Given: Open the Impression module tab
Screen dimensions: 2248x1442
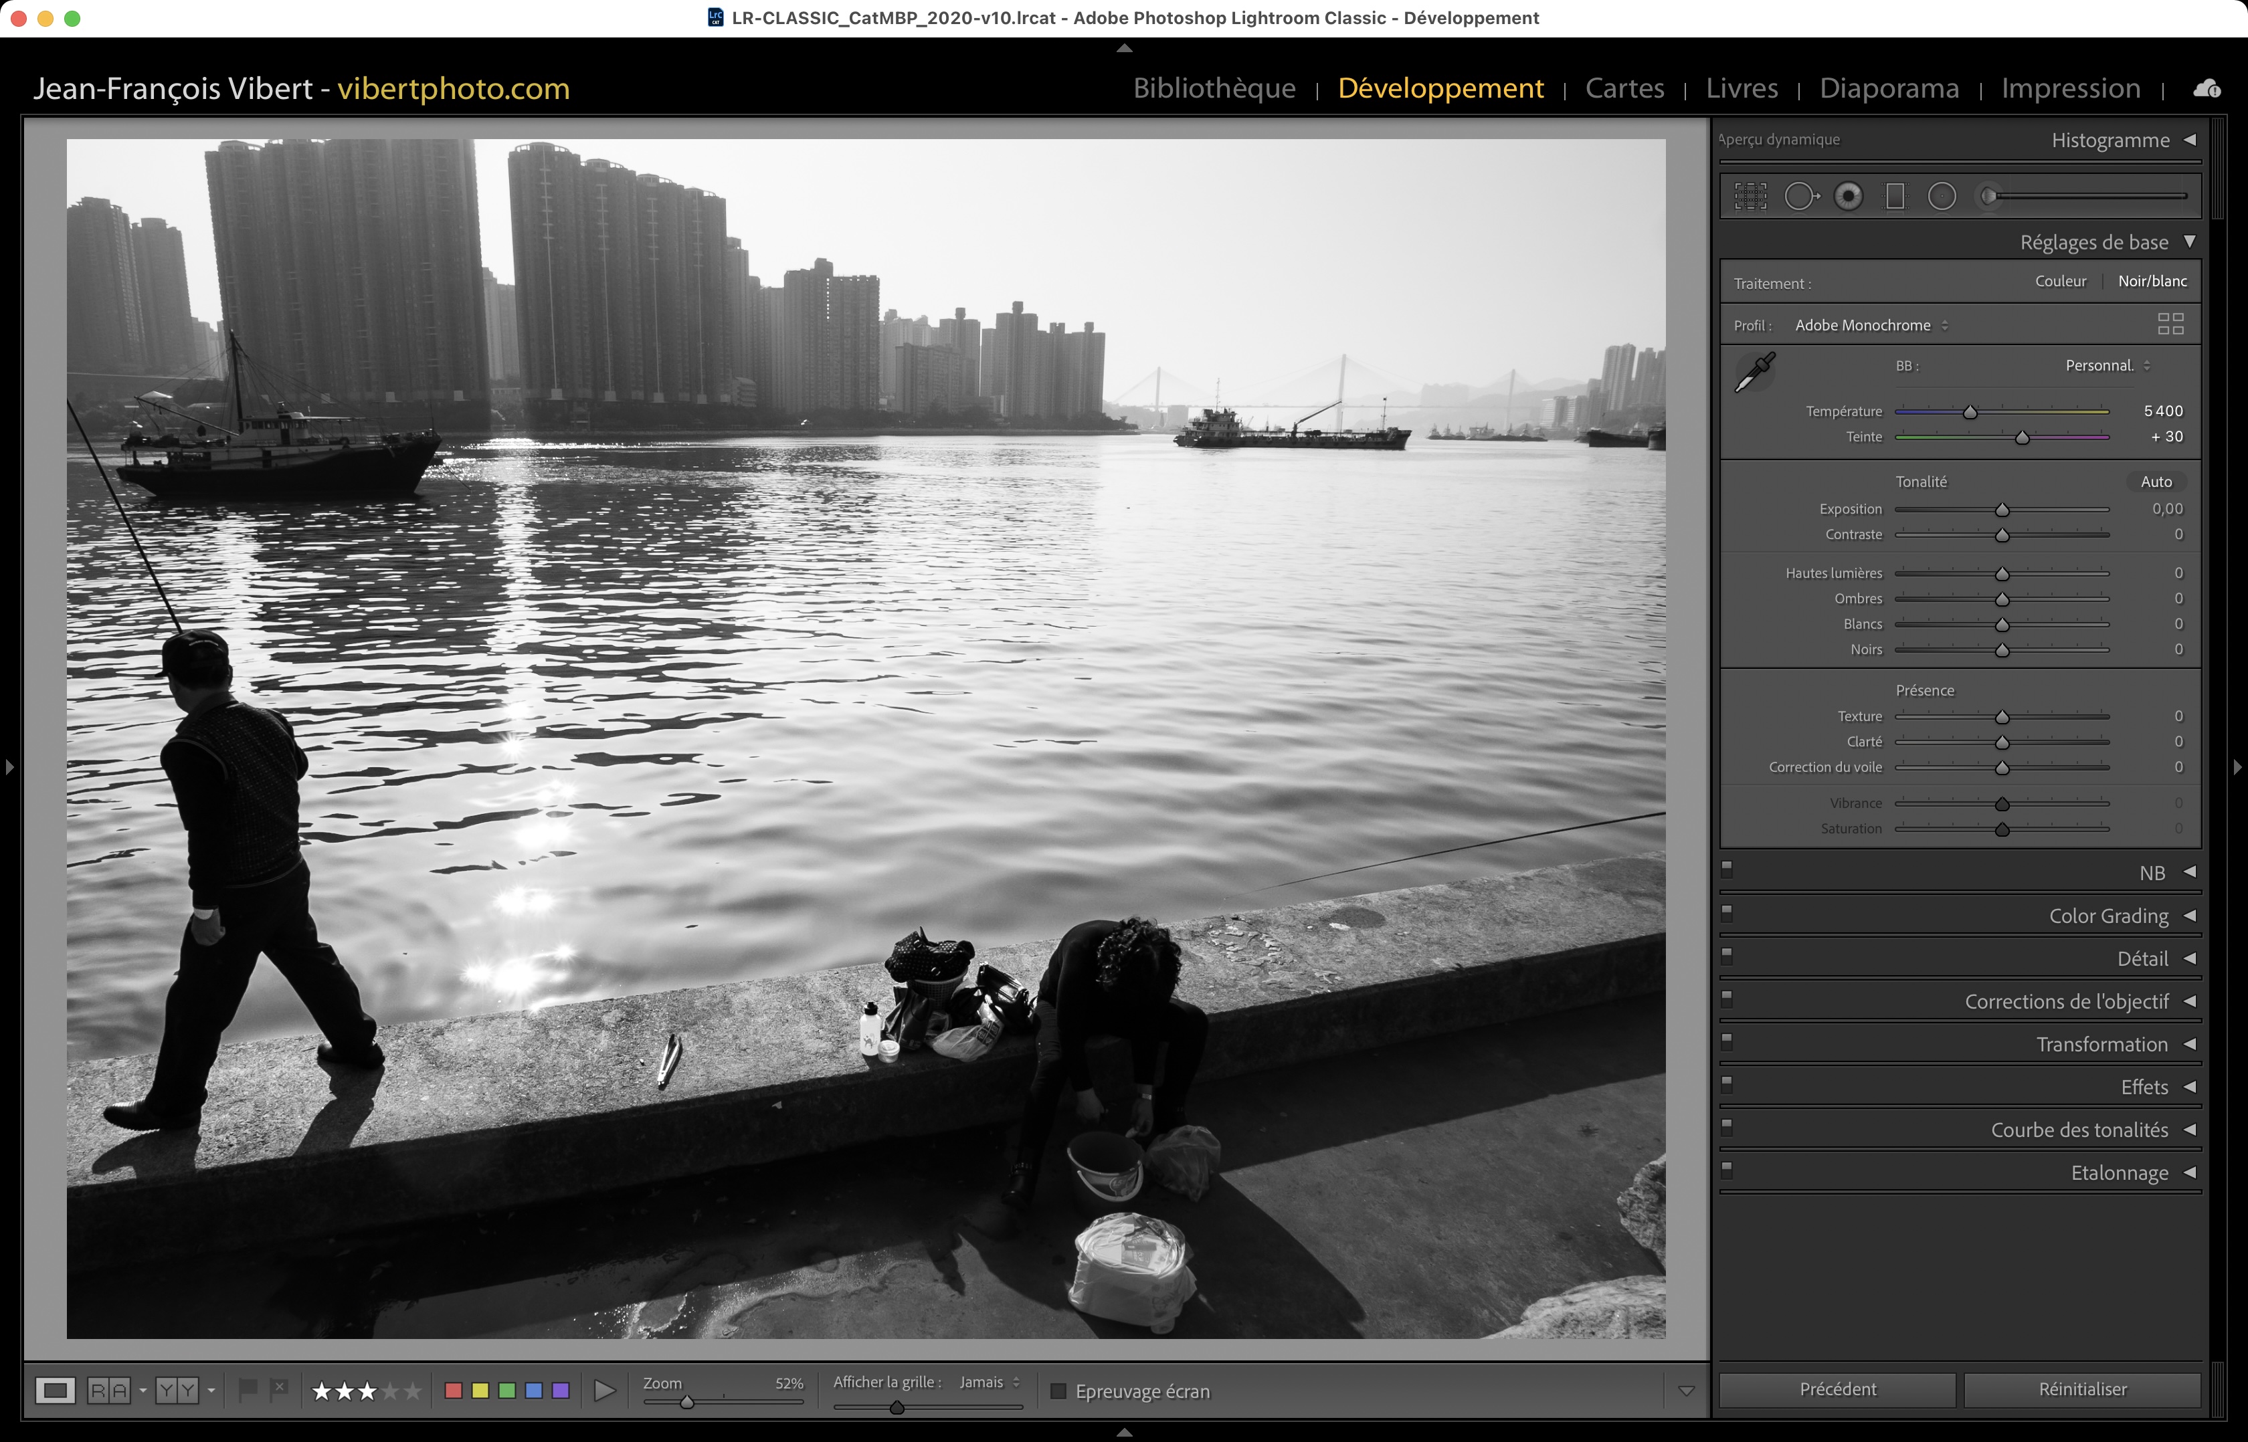Looking at the screenshot, I should pyautogui.click(x=2070, y=88).
